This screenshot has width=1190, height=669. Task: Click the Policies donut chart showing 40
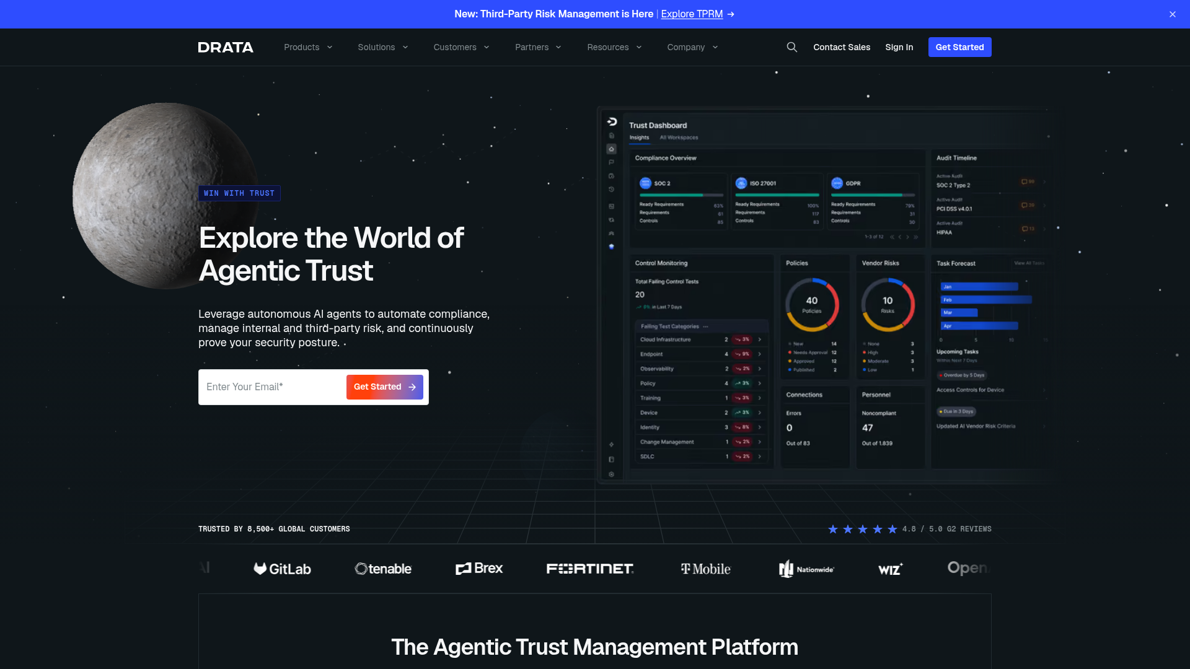pos(812,305)
